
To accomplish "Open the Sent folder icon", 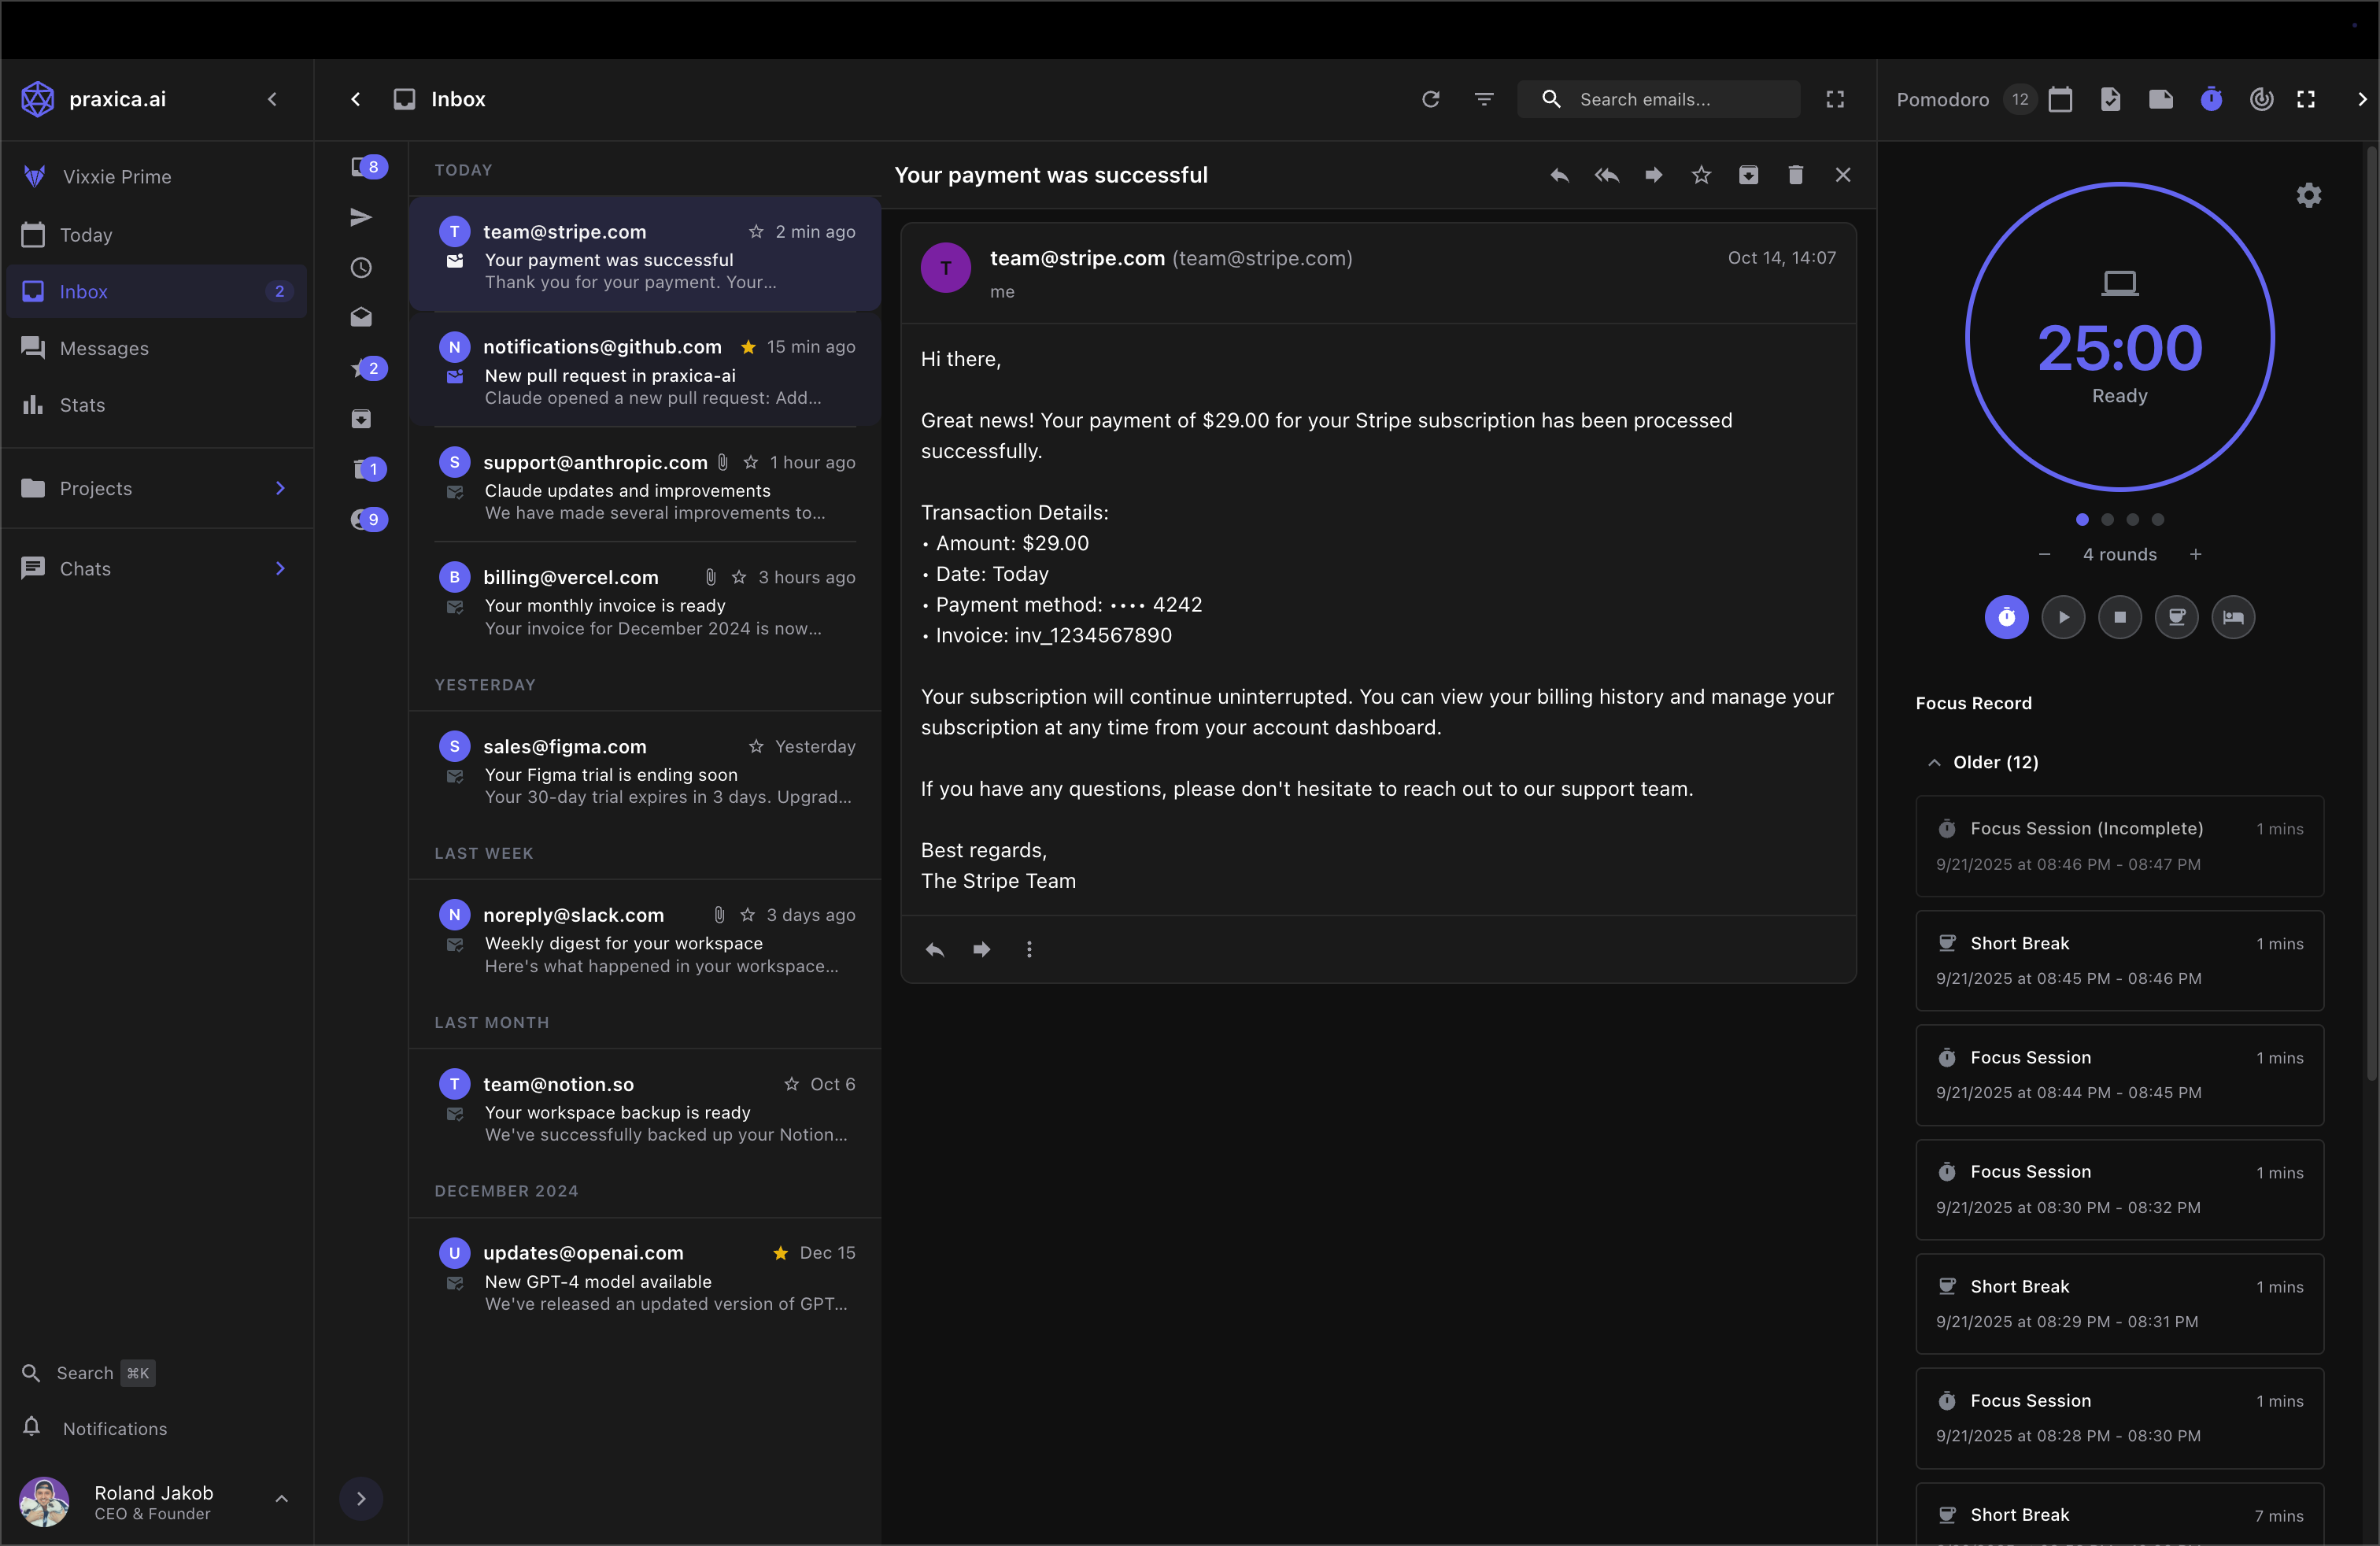I will pos(361,217).
